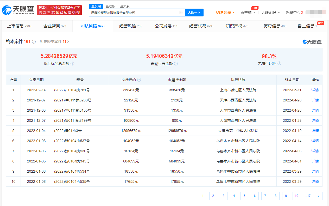Clear search box with the X icon
The width and height of the screenshot is (329, 206).
pos(181,13)
